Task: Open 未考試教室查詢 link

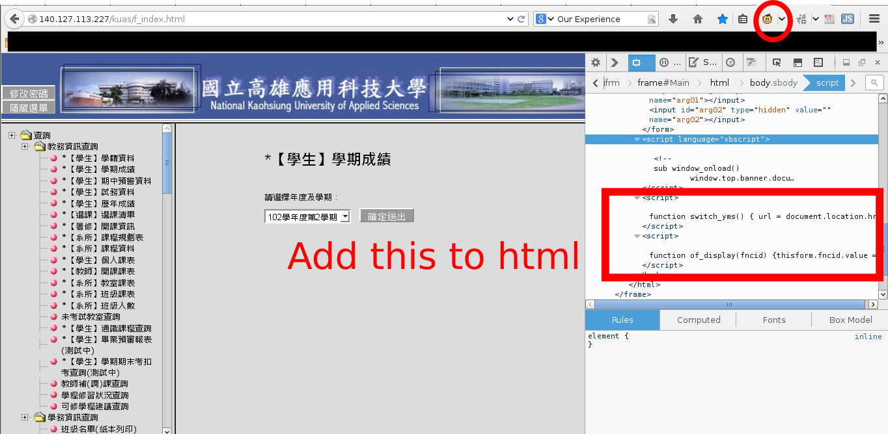Action: coord(90,316)
